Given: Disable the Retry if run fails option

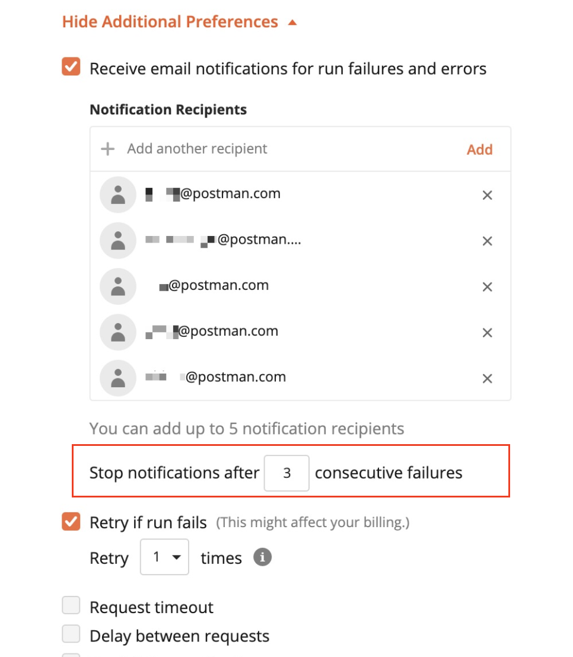Looking at the screenshot, I should tap(71, 522).
